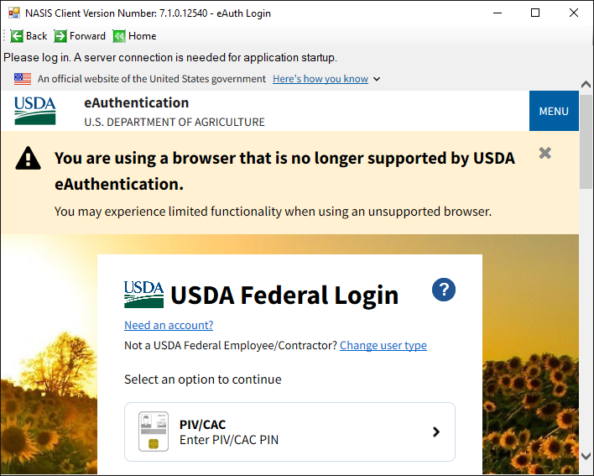This screenshot has width=594, height=476.
Task: Click the Forward arrow icon
Action: point(60,36)
